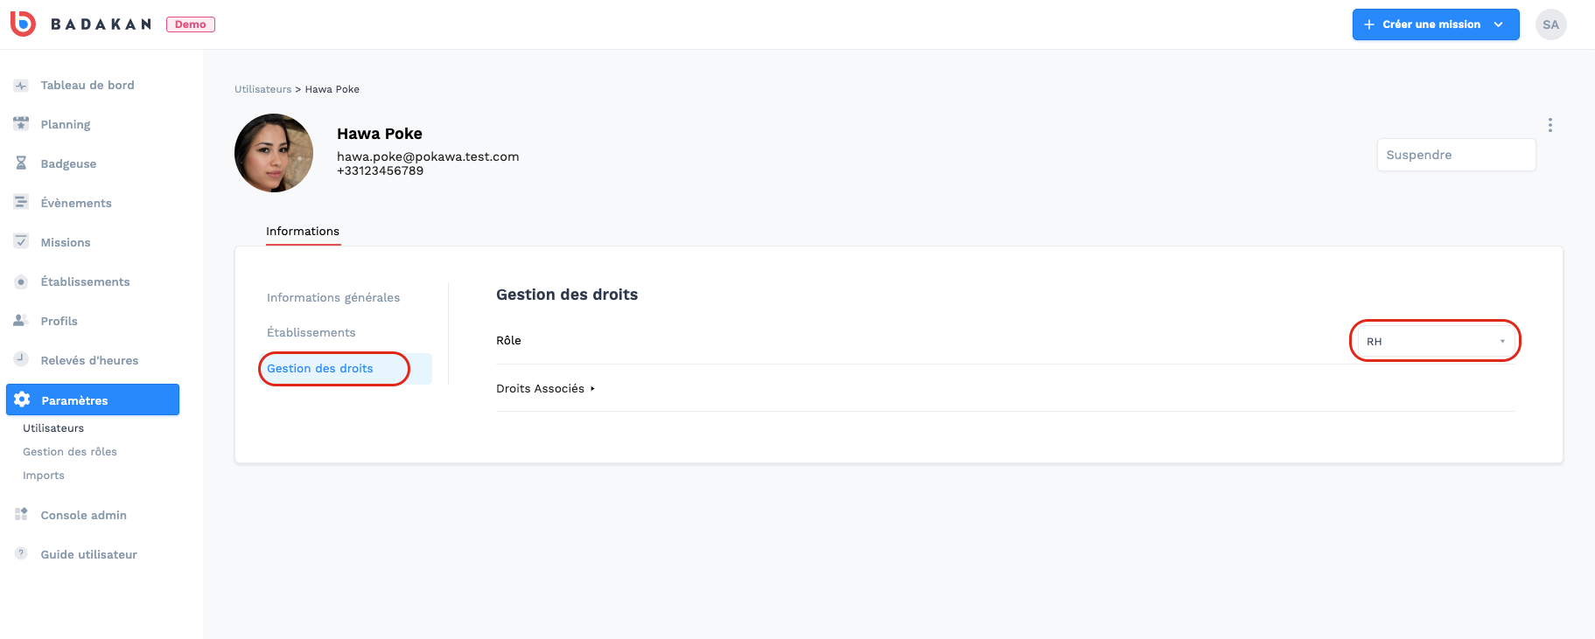This screenshot has height=639, width=1595.
Task: Click Hawa Poke's profile photo
Action: click(x=274, y=153)
